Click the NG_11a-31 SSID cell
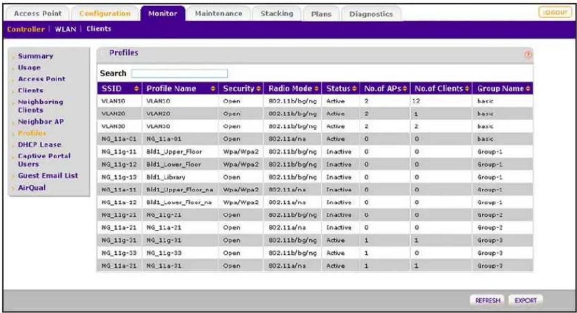Image resolution: width=577 pixels, height=313 pixels. pos(119,266)
